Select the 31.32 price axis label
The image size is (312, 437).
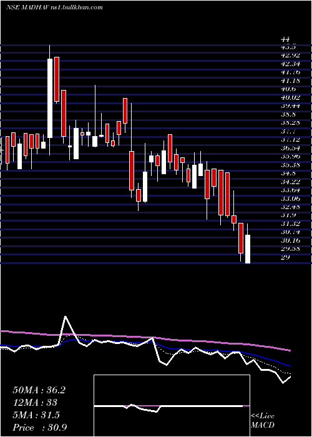pos(290,223)
